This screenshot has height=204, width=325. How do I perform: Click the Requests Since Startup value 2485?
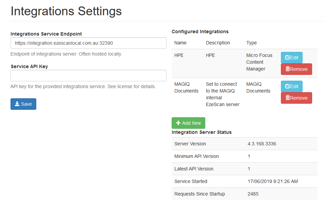pos(253,194)
